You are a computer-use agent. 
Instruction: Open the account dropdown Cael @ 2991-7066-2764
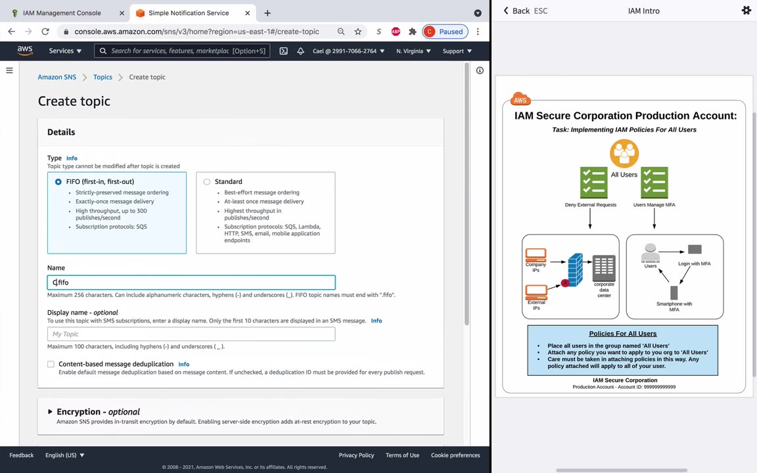pos(348,51)
